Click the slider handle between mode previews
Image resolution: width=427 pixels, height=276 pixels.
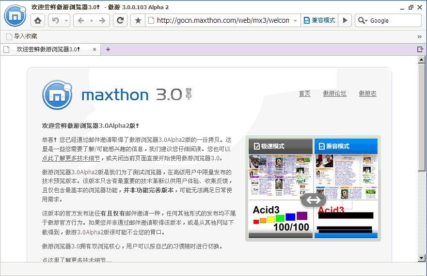314,199
